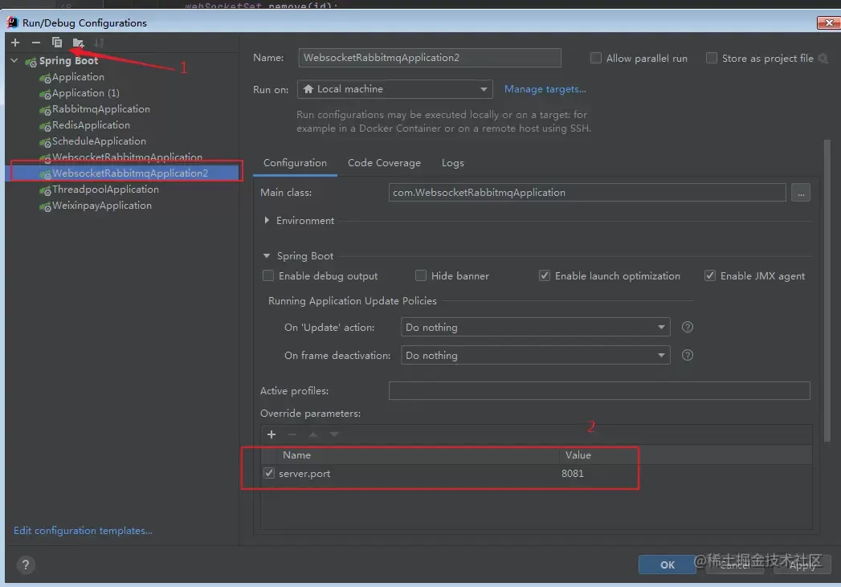Open the help question mark button

[25, 565]
